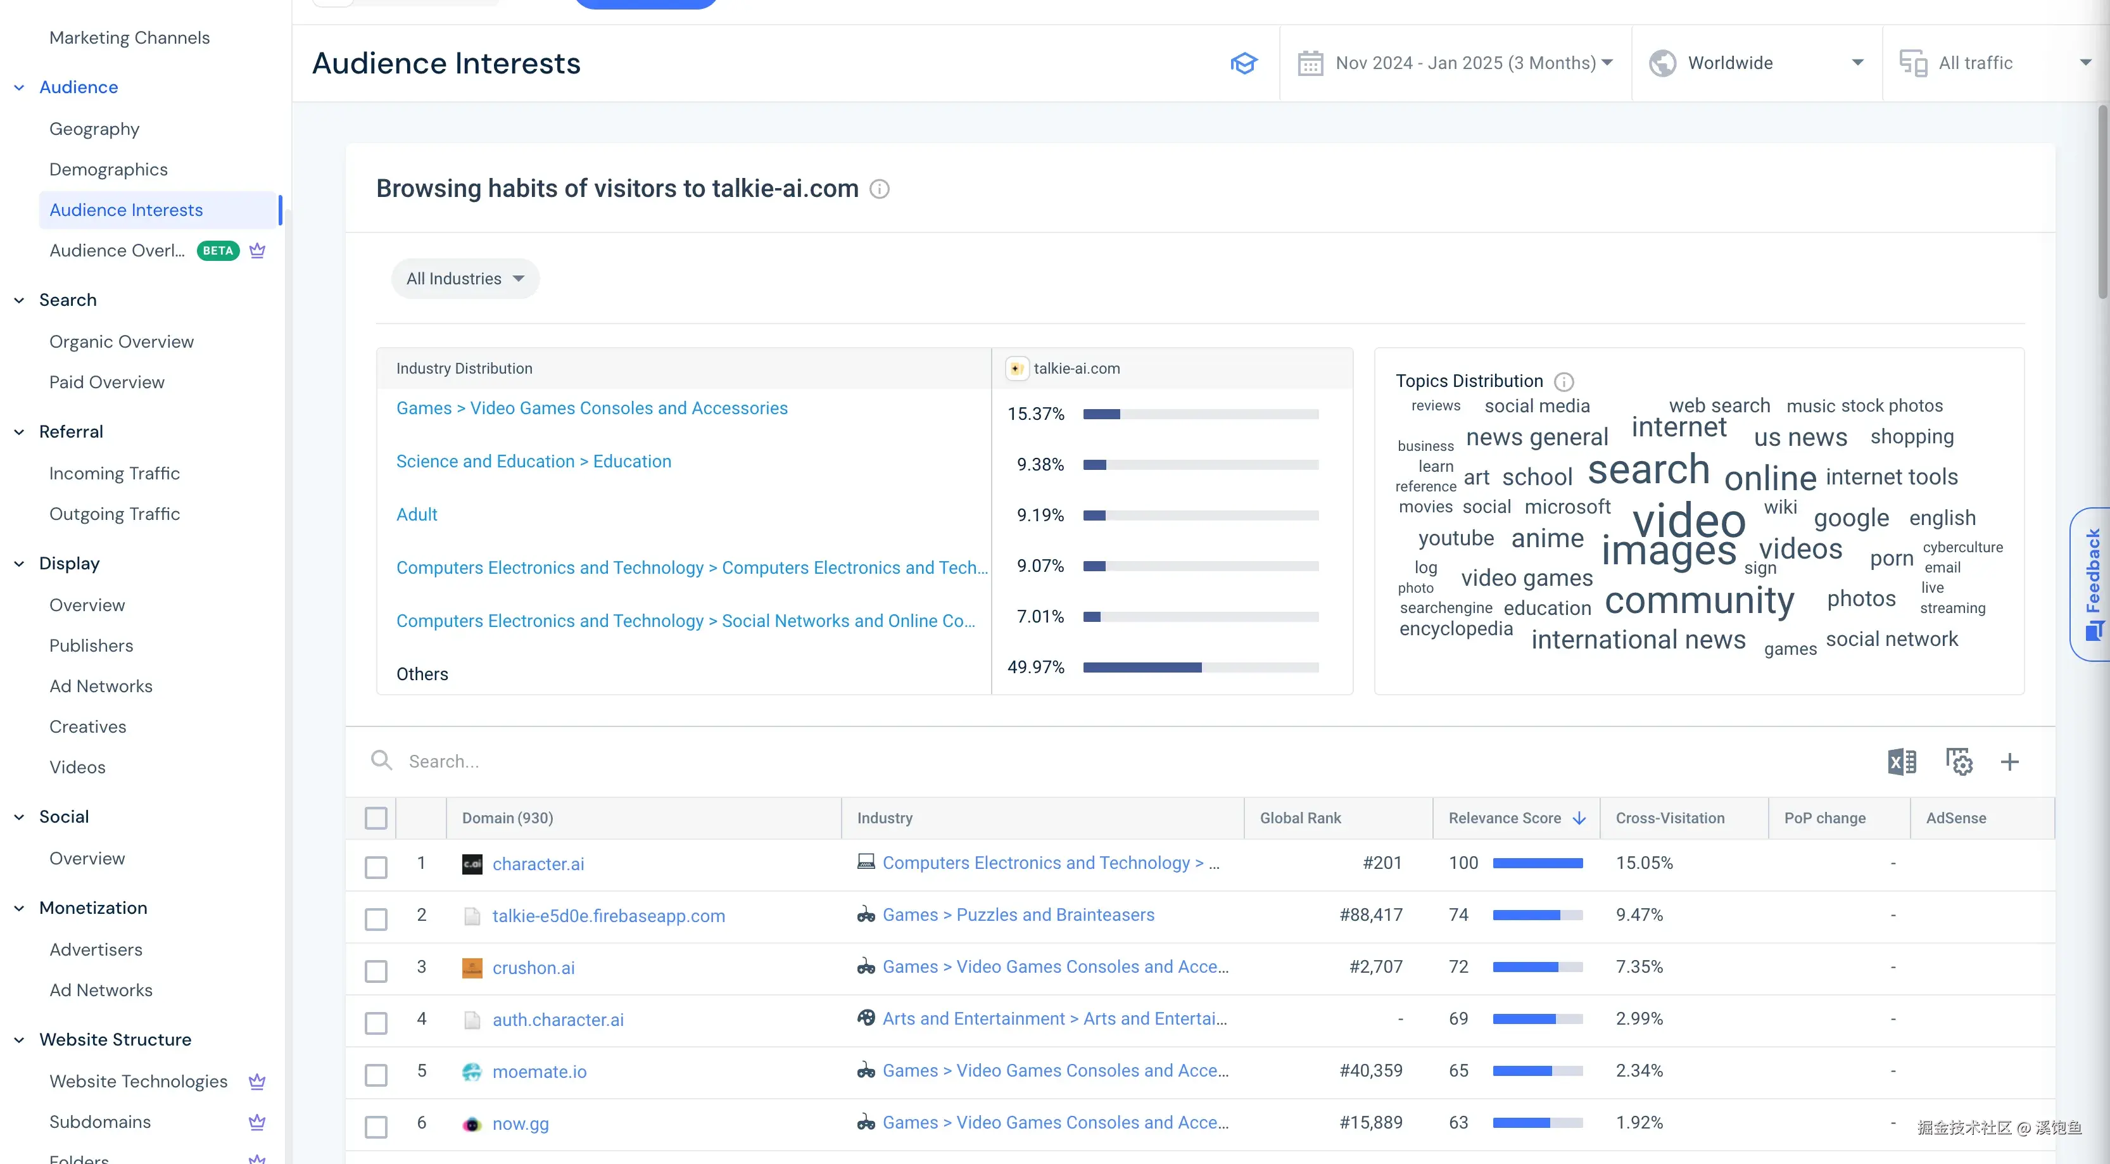Click the Export to Excel icon
Screen dimensions: 2110x1164
point(1901,762)
